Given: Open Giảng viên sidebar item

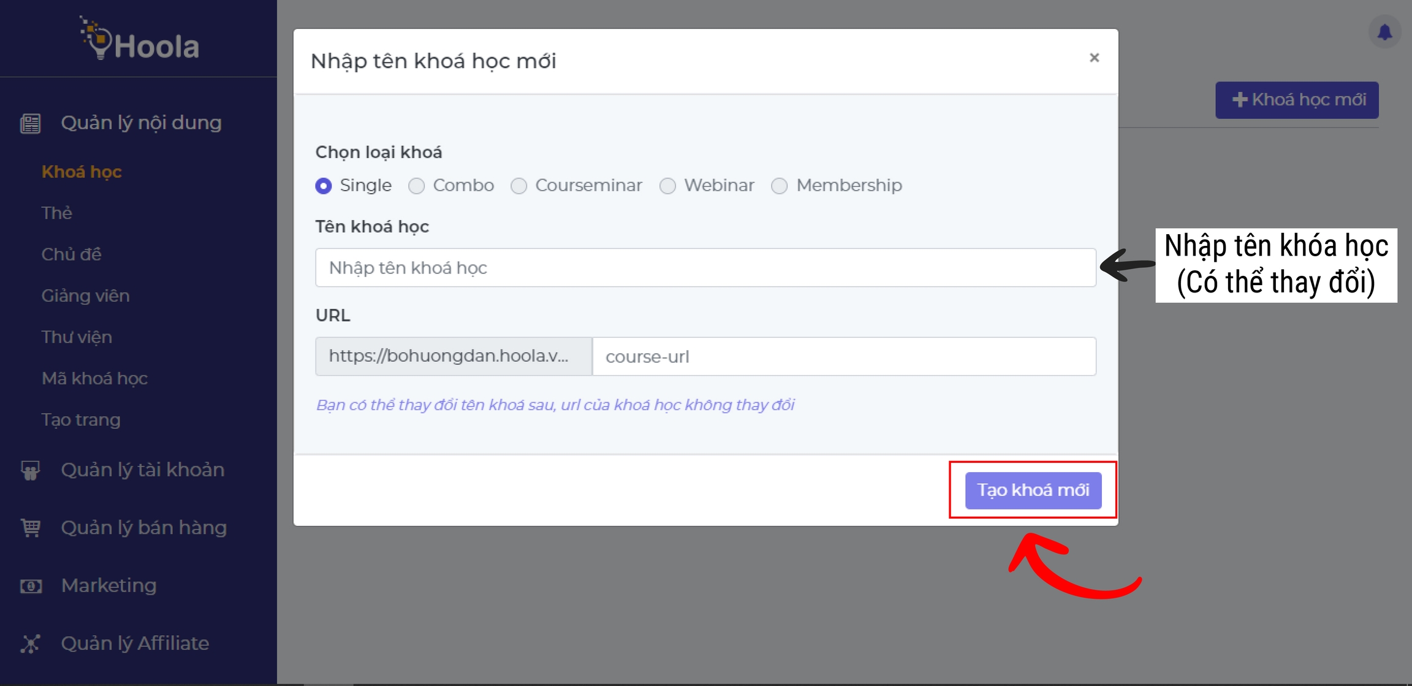Looking at the screenshot, I should (85, 296).
